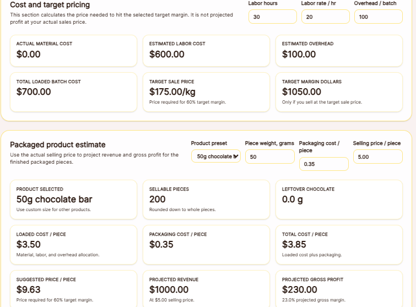
Task: Click the Piece weight grams field
Action: coord(270,157)
